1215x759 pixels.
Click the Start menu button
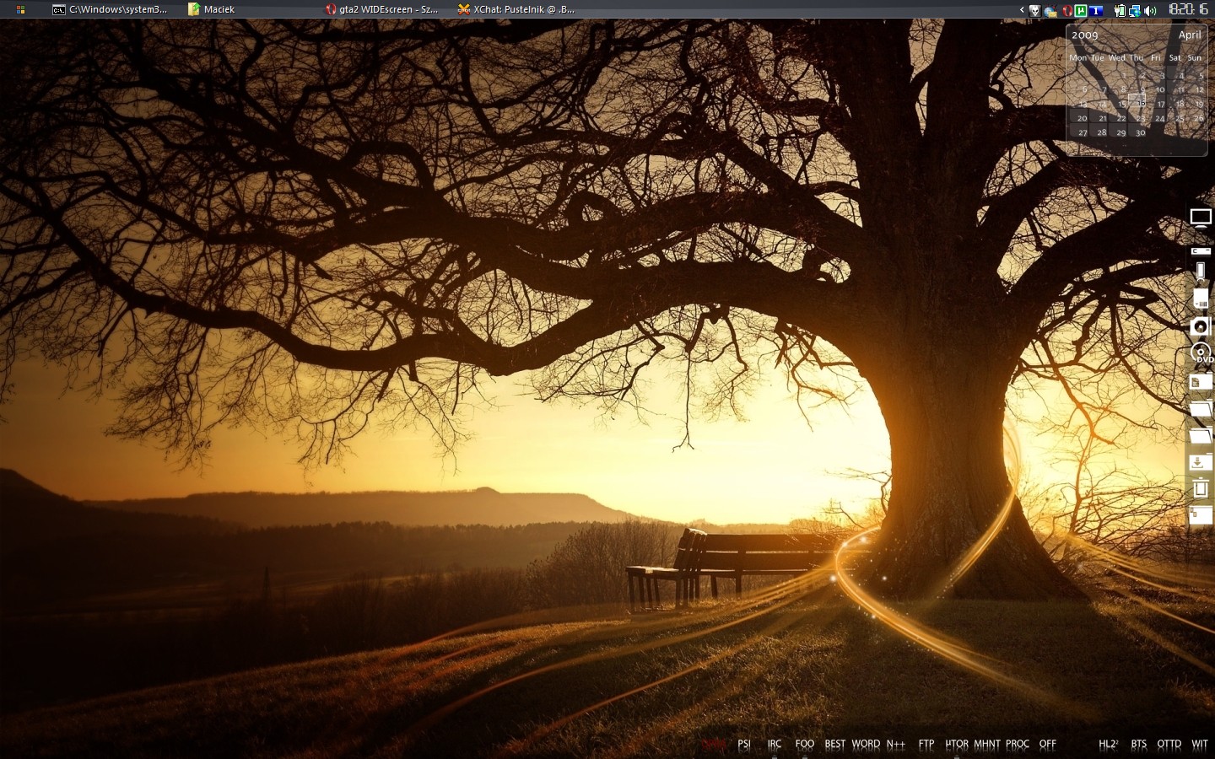pos(20,9)
